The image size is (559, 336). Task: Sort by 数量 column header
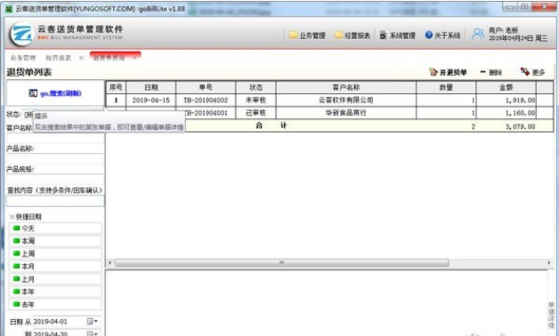pyautogui.click(x=446, y=87)
